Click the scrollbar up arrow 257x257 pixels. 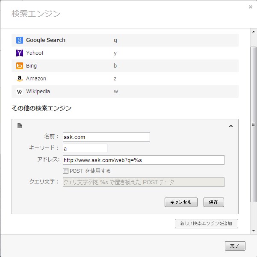tap(254, 32)
